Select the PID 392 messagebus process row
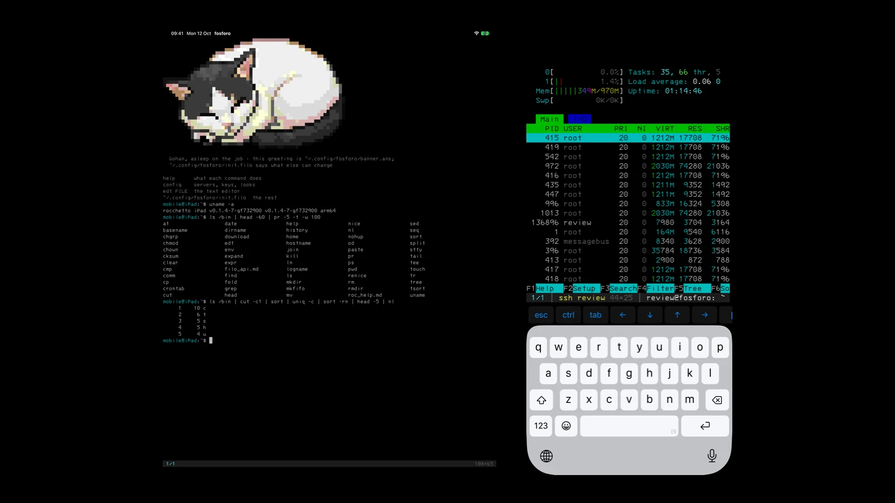 [x=628, y=241]
